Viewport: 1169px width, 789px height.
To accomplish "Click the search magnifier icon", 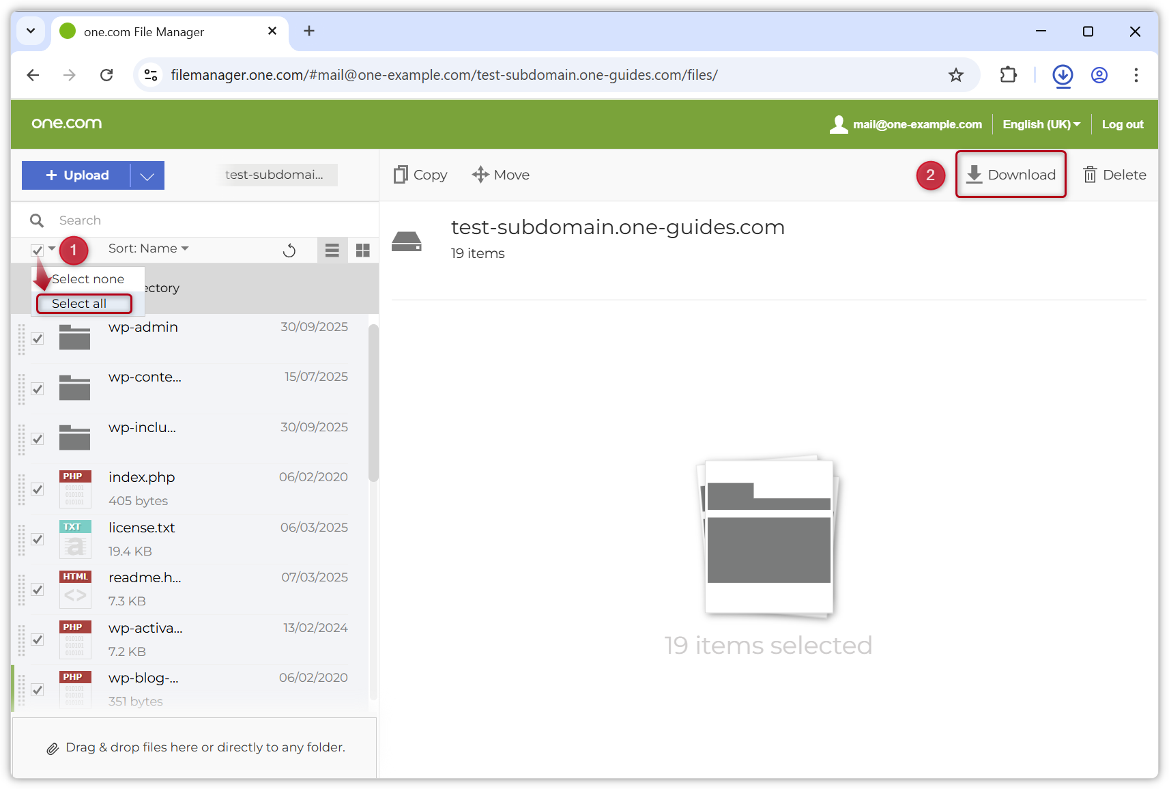I will [x=37, y=220].
